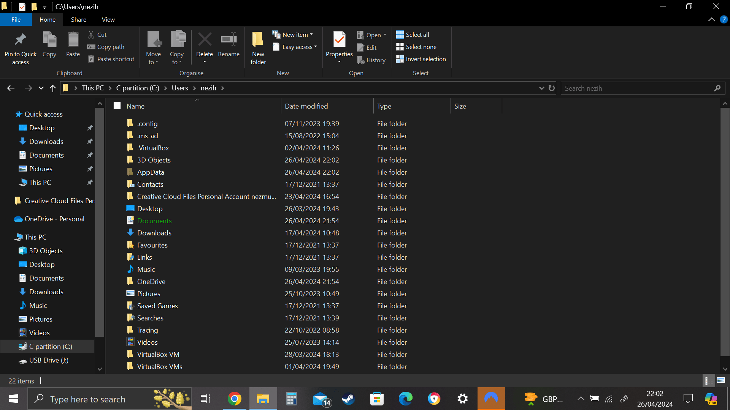Viewport: 730px width, 410px height.
Task: Click the Rename ribbon icon
Action: [x=229, y=40]
